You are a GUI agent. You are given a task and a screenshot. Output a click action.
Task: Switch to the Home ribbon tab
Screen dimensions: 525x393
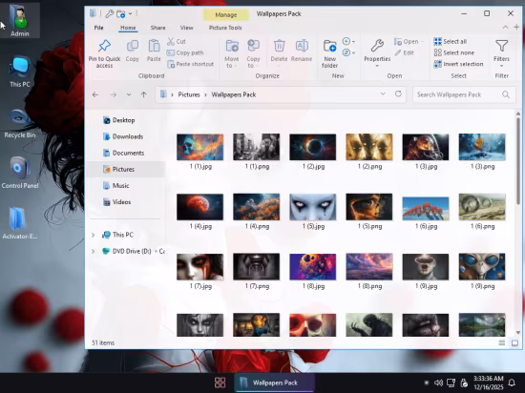coord(128,28)
